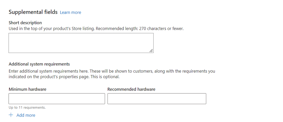The width and height of the screenshot is (283, 122).
Task: Click the plus icon beside Add more
Action: [11, 115]
